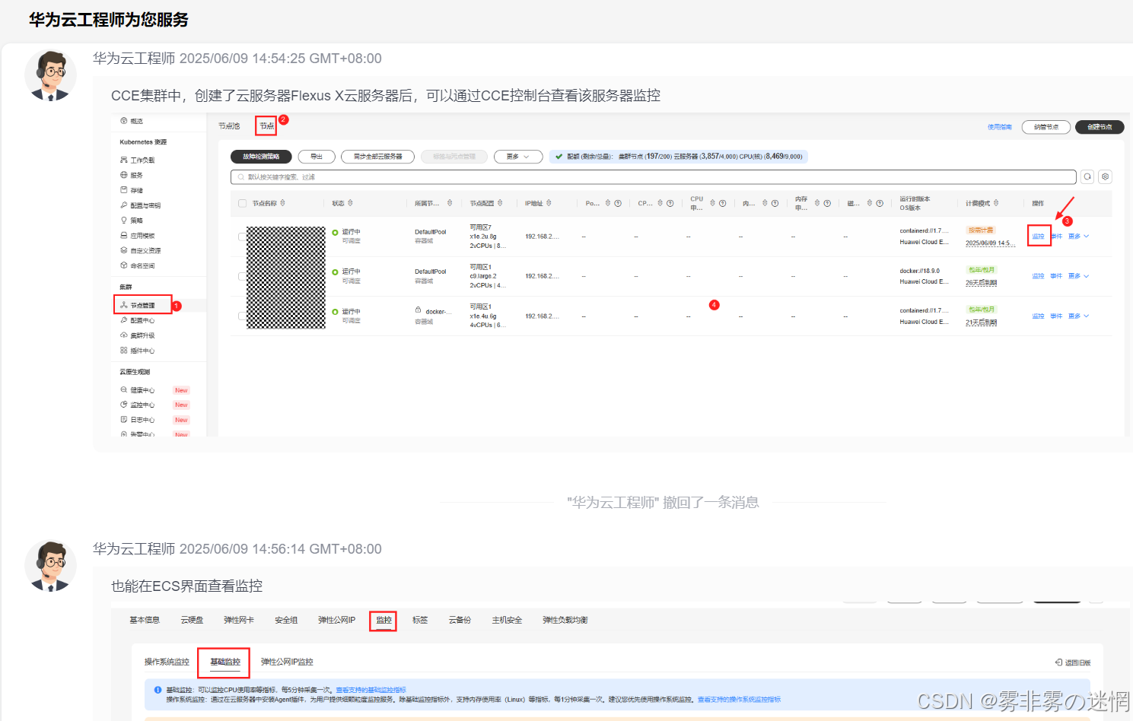Open the 安全组 tab on the ECS page

click(286, 621)
